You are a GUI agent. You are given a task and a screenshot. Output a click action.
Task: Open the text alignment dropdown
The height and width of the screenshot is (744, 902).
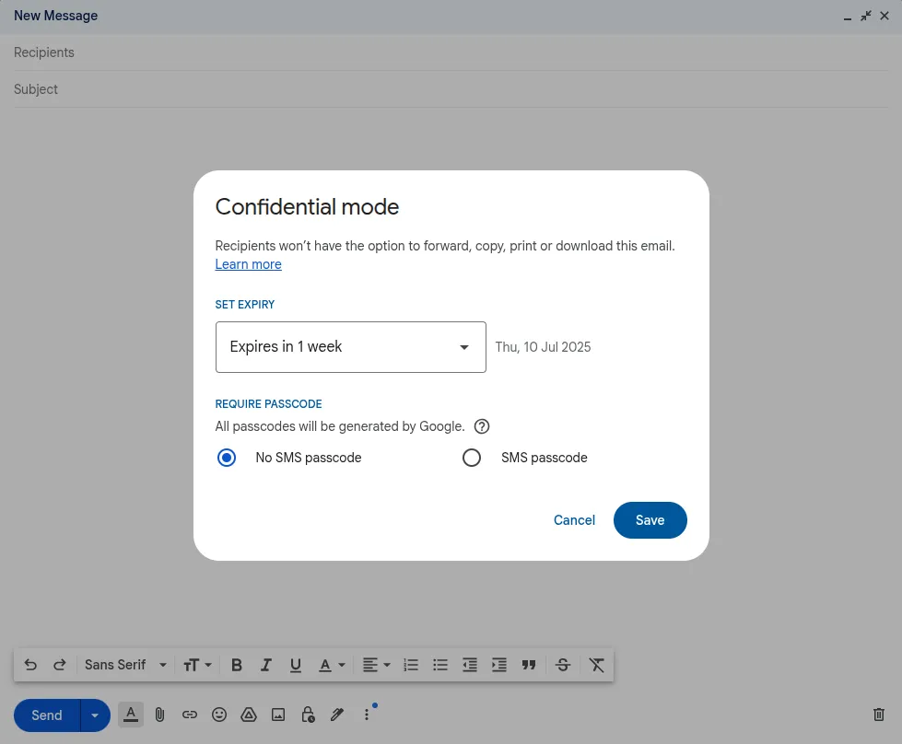(x=376, y=665)
